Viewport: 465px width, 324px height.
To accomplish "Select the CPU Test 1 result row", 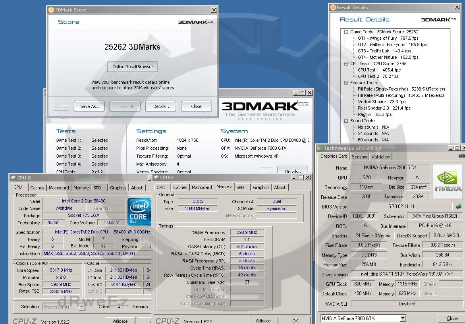I will (379, 70).
